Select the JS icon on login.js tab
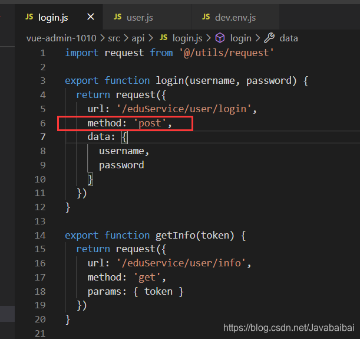Screen dimensions: 360x339 click(x=29, y=17)
